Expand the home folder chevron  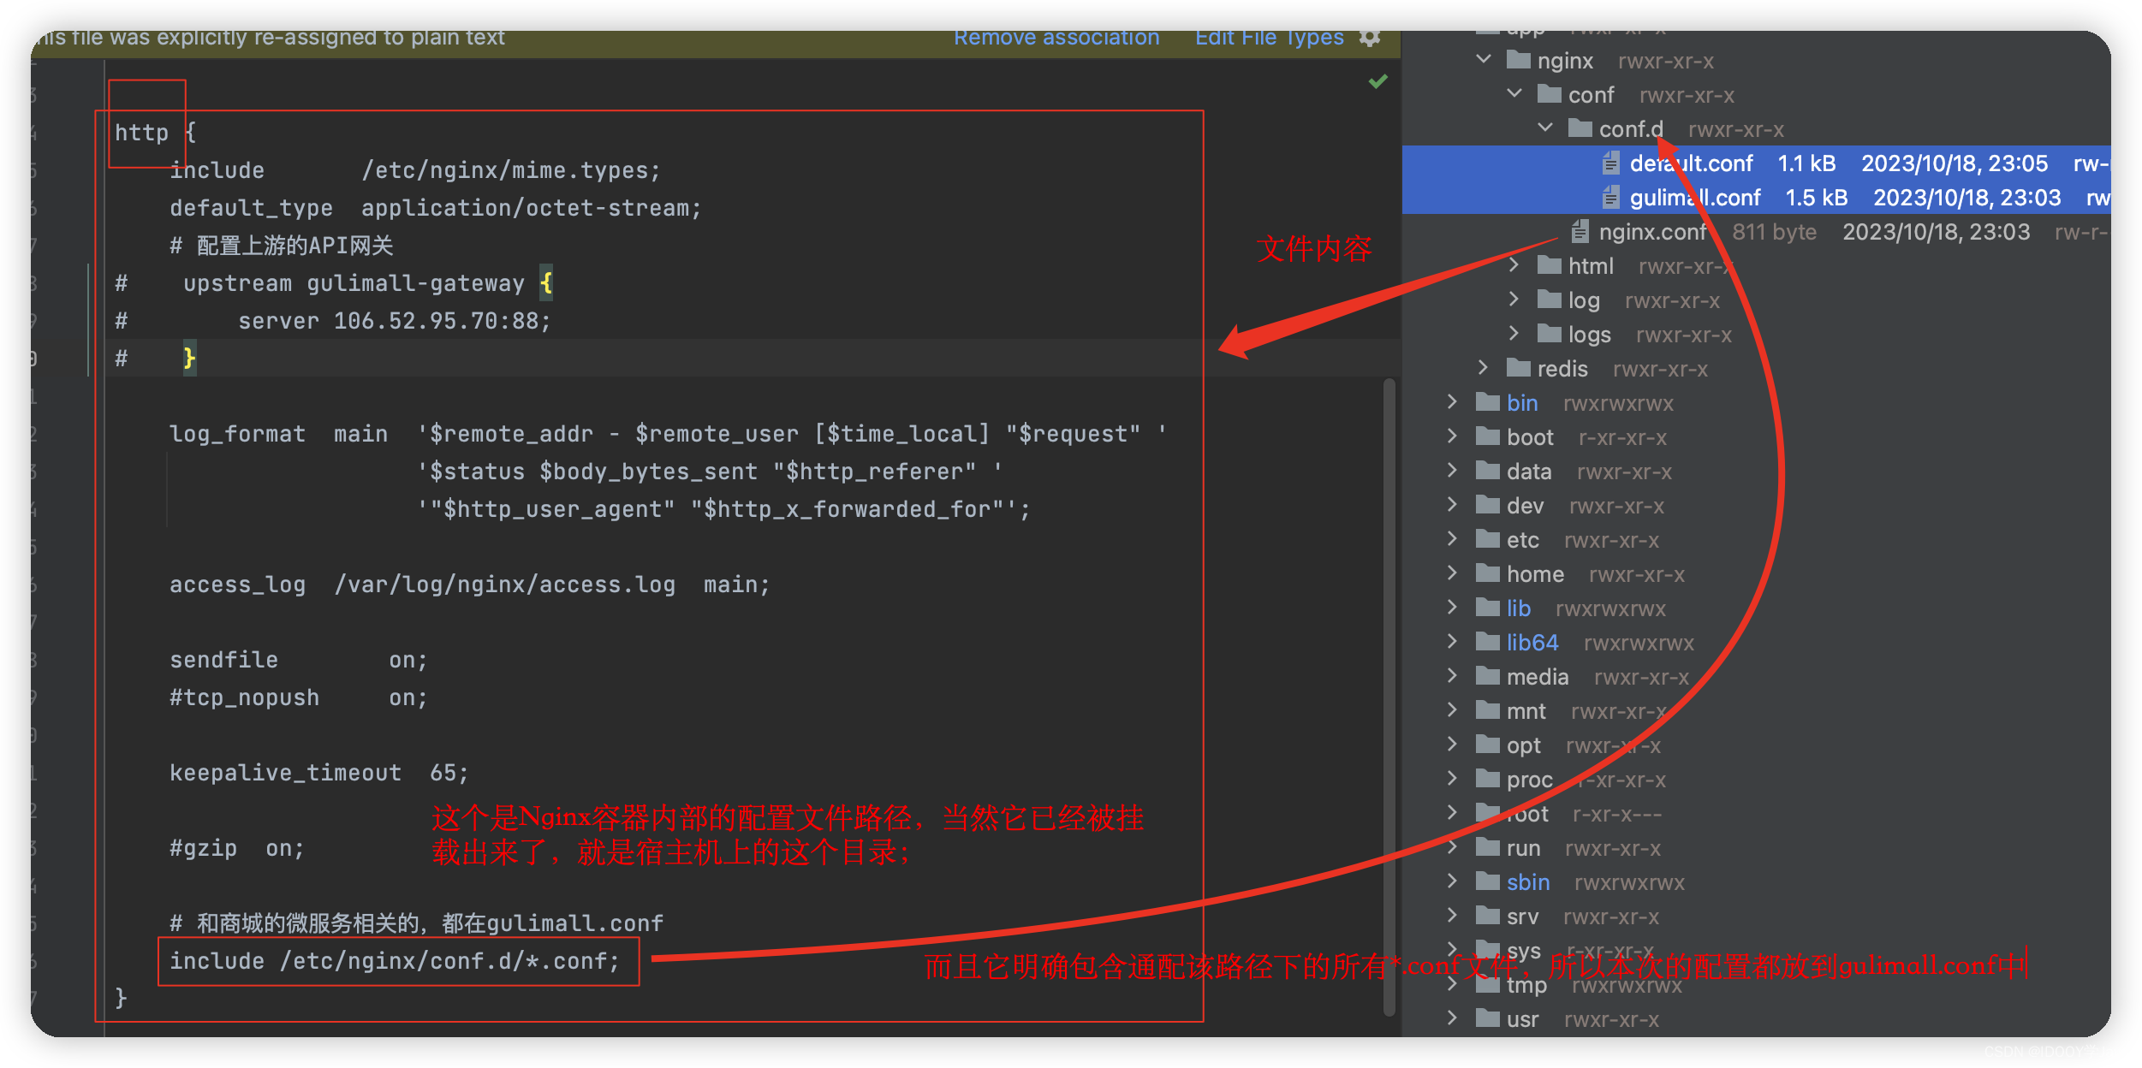pos(1453,573)
